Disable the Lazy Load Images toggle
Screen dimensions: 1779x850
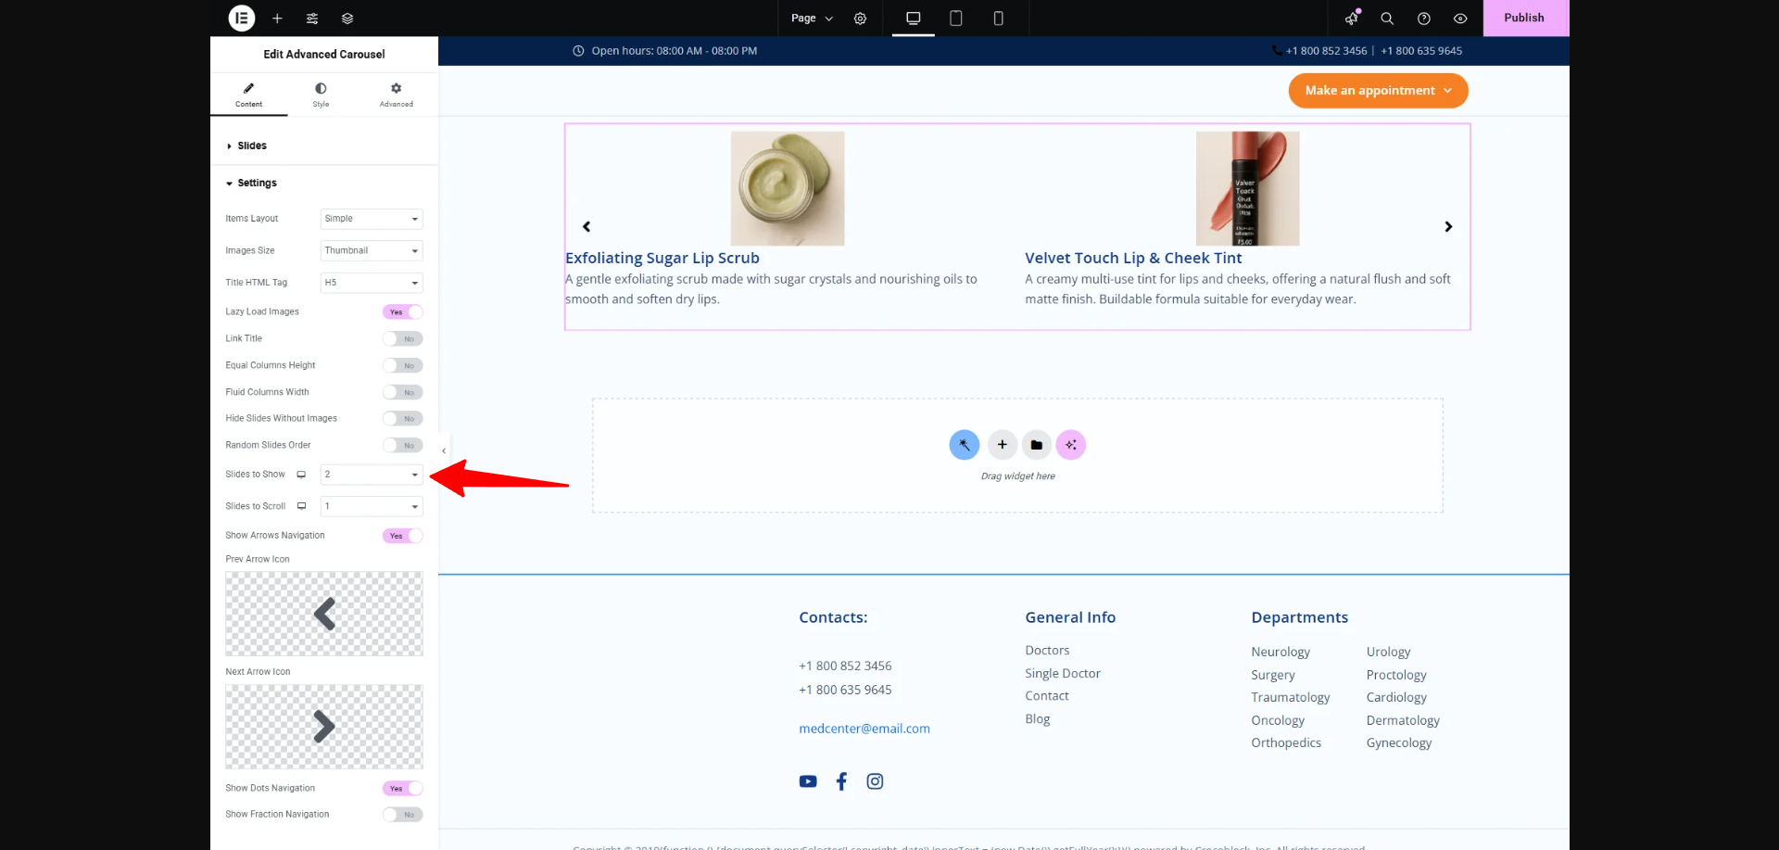coord(402,312)
